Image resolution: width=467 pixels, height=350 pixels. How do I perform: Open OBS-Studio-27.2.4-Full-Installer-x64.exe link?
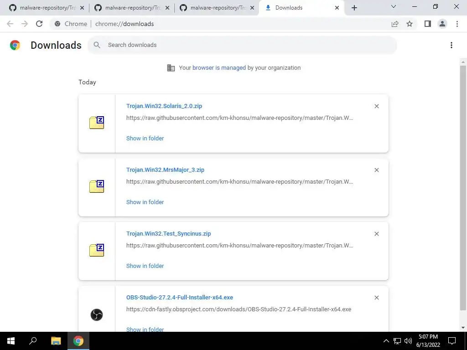[180, 297]
